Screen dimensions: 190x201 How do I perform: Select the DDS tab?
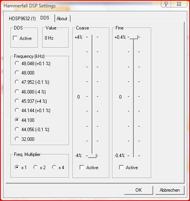click(45, 18)
